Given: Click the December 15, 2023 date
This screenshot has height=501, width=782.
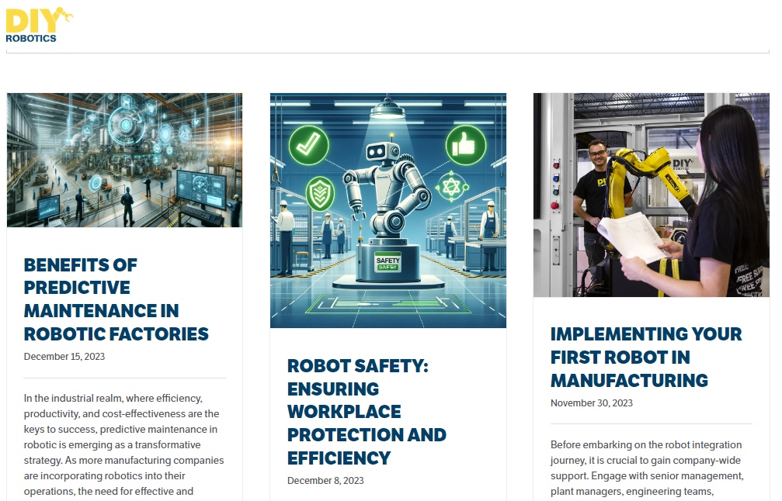Looking at the screenshot, I should pyautogui.click(x=64, y=357).
